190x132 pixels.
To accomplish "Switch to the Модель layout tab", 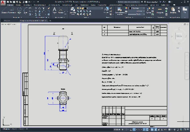I will click(6, 129).
